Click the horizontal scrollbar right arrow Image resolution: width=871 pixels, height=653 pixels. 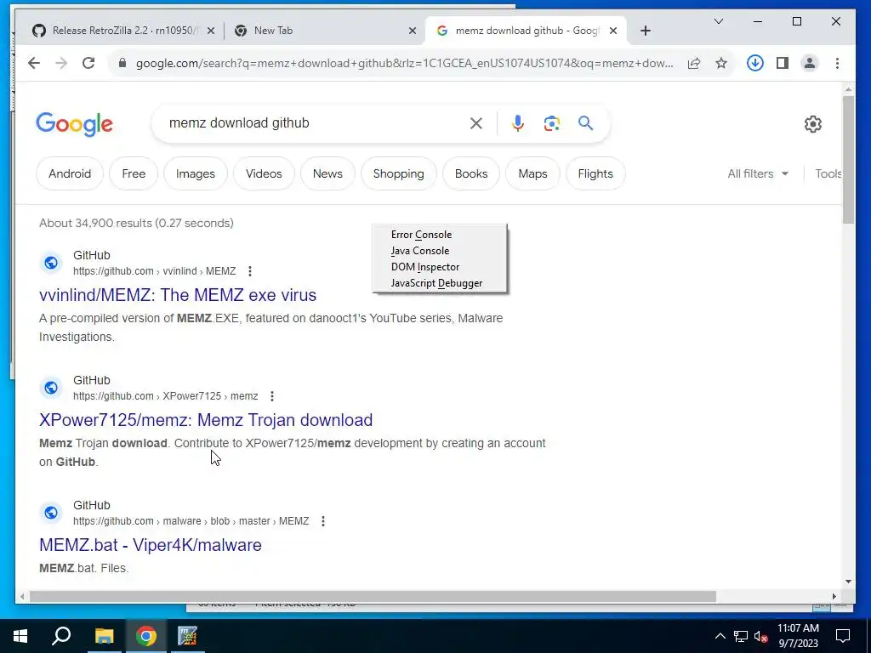pos(834,596)
